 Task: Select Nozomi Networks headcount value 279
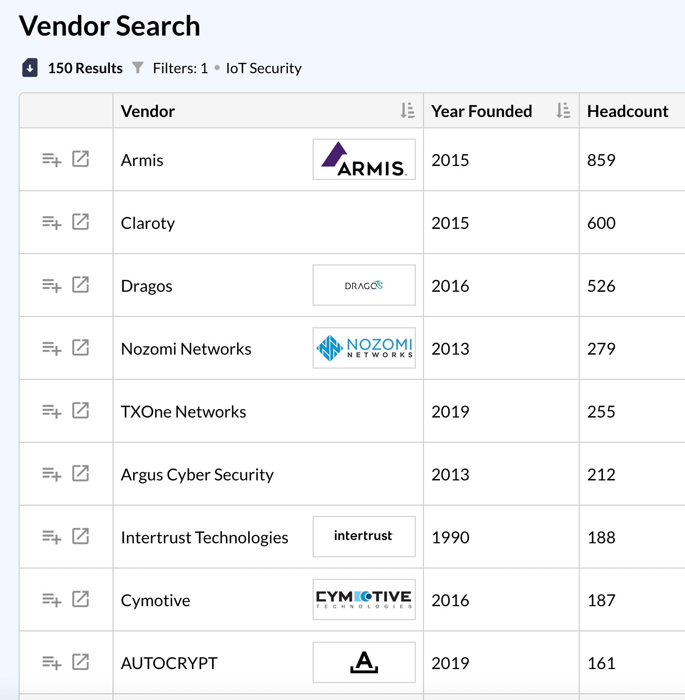(601, 348)
